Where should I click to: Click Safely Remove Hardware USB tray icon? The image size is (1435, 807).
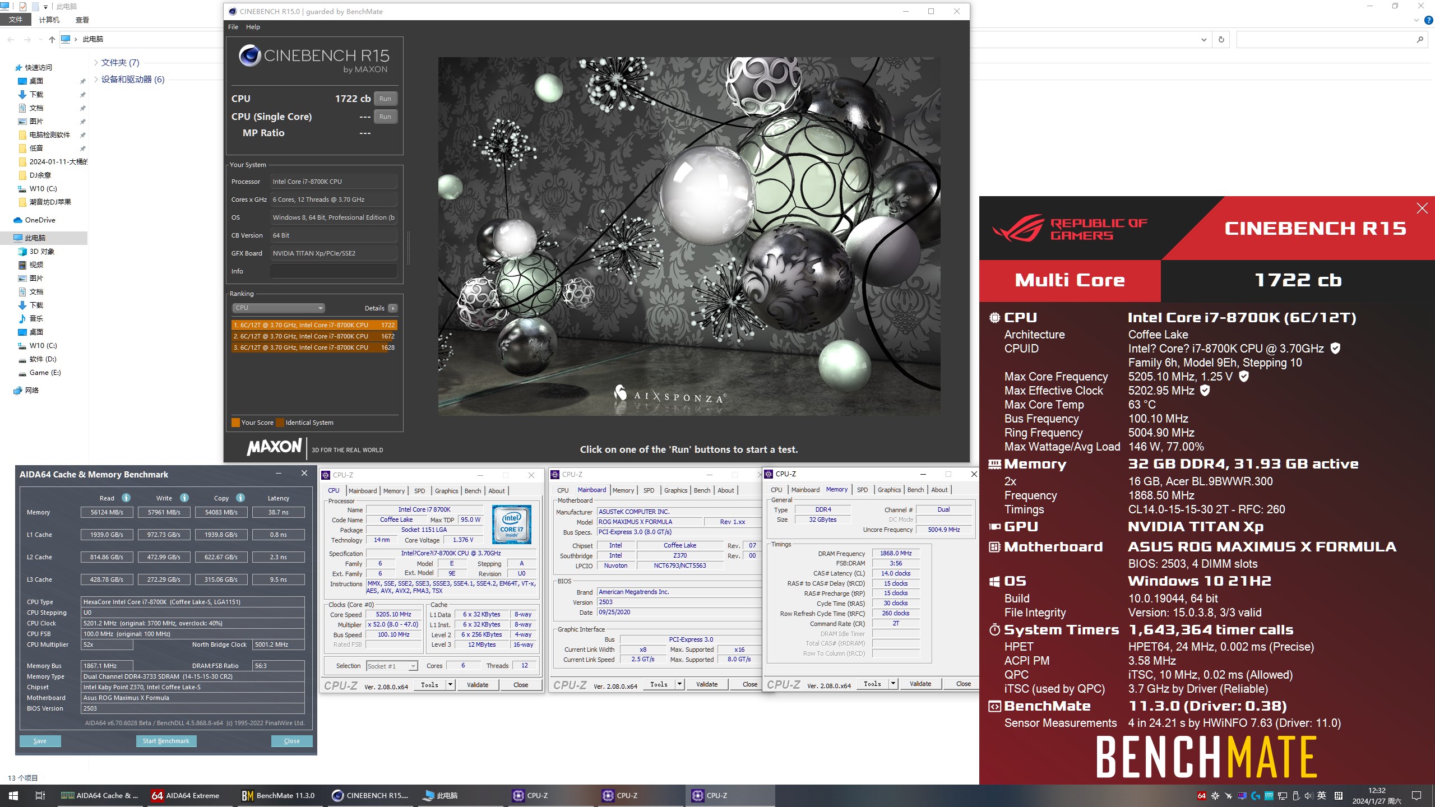click(x=1295, y=796)
